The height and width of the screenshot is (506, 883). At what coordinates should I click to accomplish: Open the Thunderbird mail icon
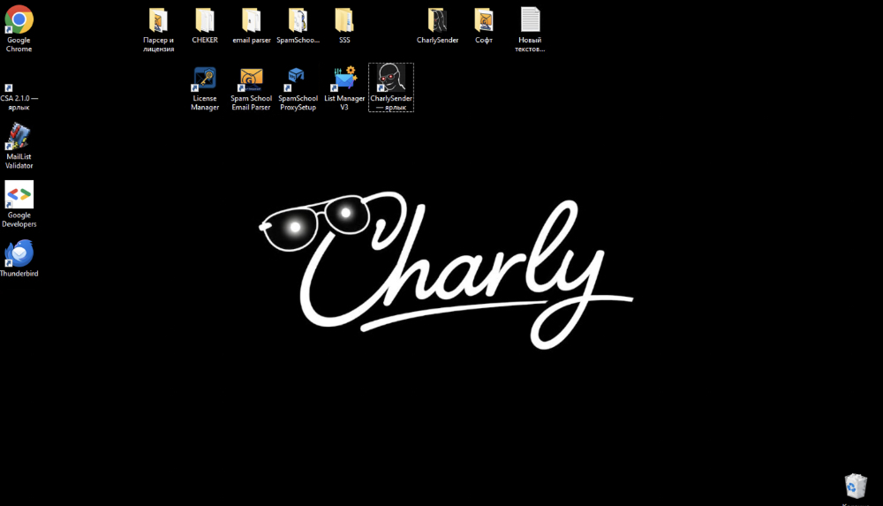point(19,253)
